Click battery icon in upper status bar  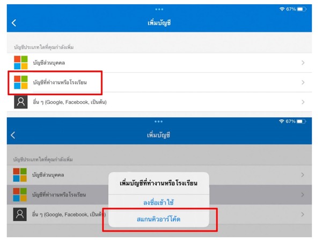[303, 10]
